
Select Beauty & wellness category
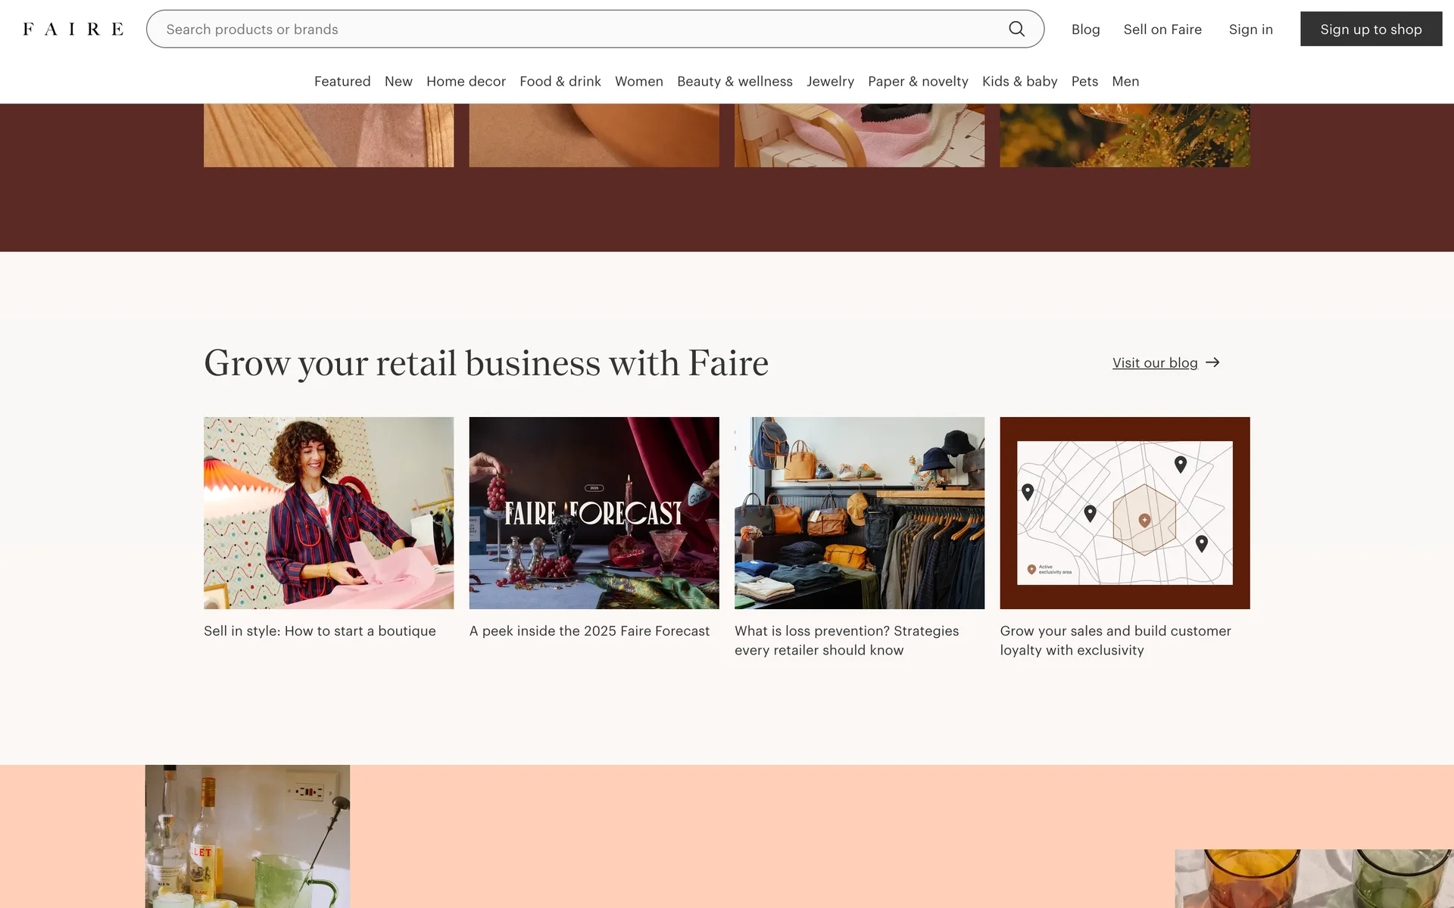[735, 81]
